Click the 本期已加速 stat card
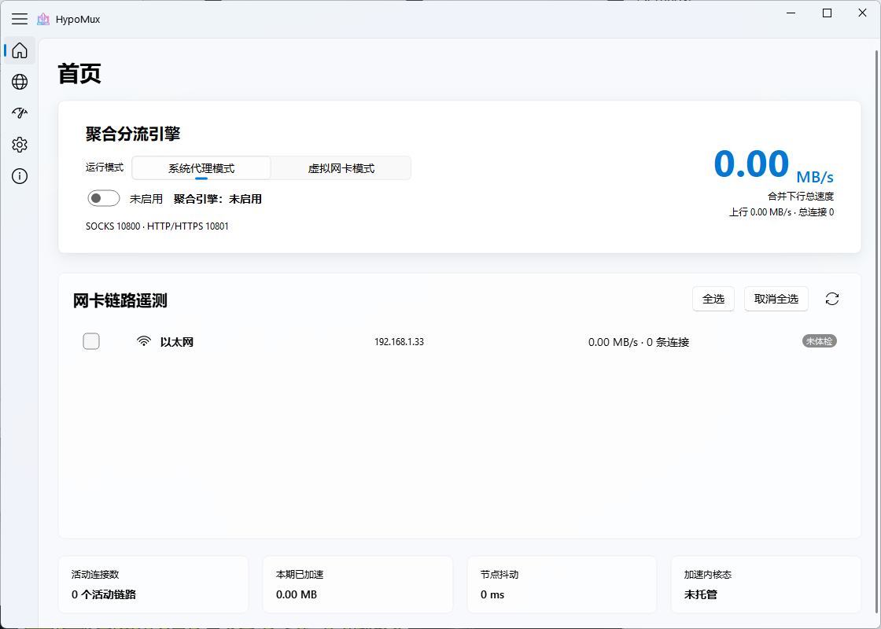The width and height of the screenshot is (881, 629). point(358,585)
